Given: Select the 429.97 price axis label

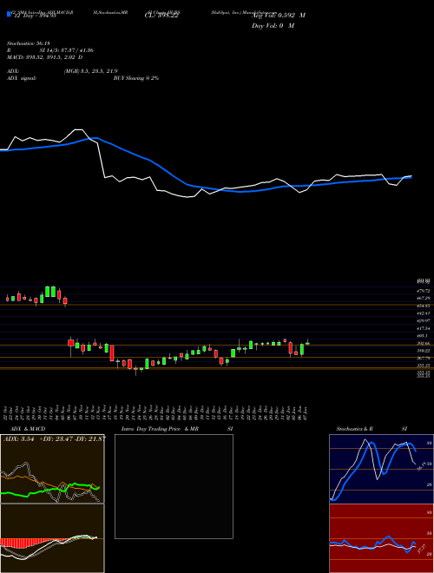Looking at the screenshot, I should click(424, 320).
